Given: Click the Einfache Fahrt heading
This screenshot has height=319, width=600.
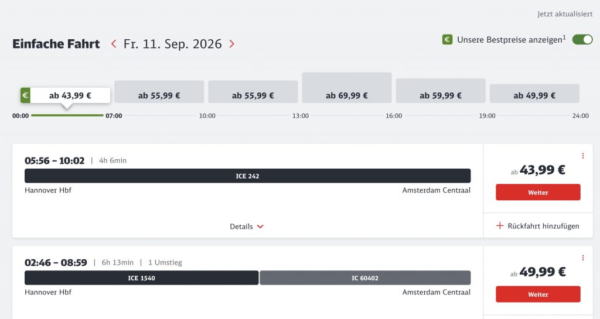Looking at the screenshot, I should point(56,44).
